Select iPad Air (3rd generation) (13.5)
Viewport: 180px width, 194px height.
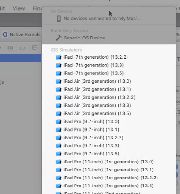[109, 113]
